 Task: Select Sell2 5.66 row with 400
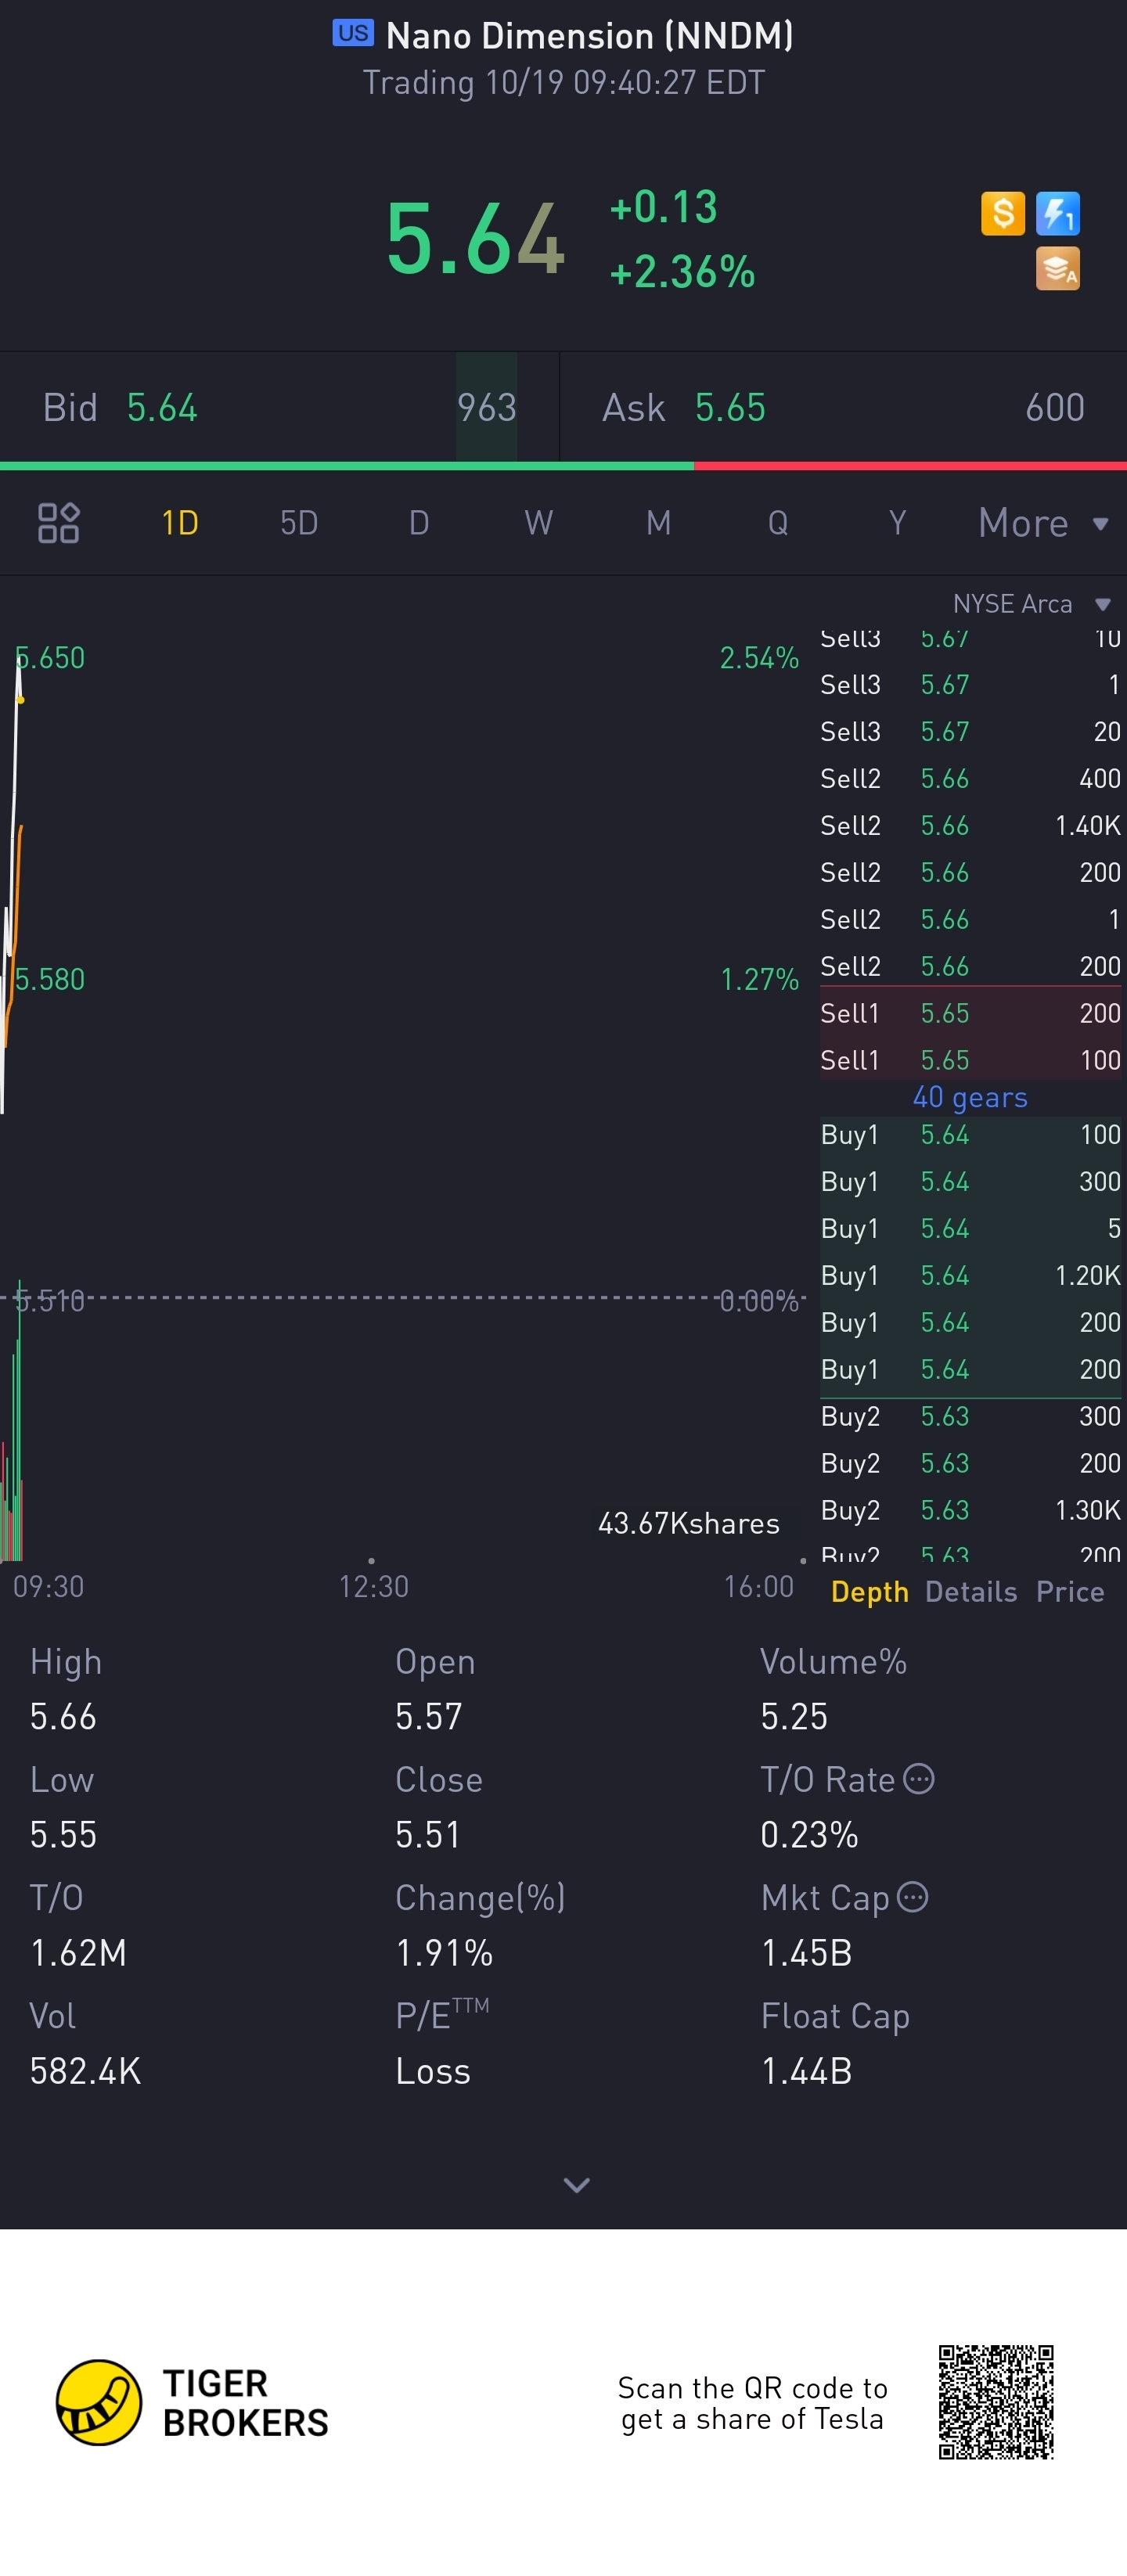coord(970,778)
